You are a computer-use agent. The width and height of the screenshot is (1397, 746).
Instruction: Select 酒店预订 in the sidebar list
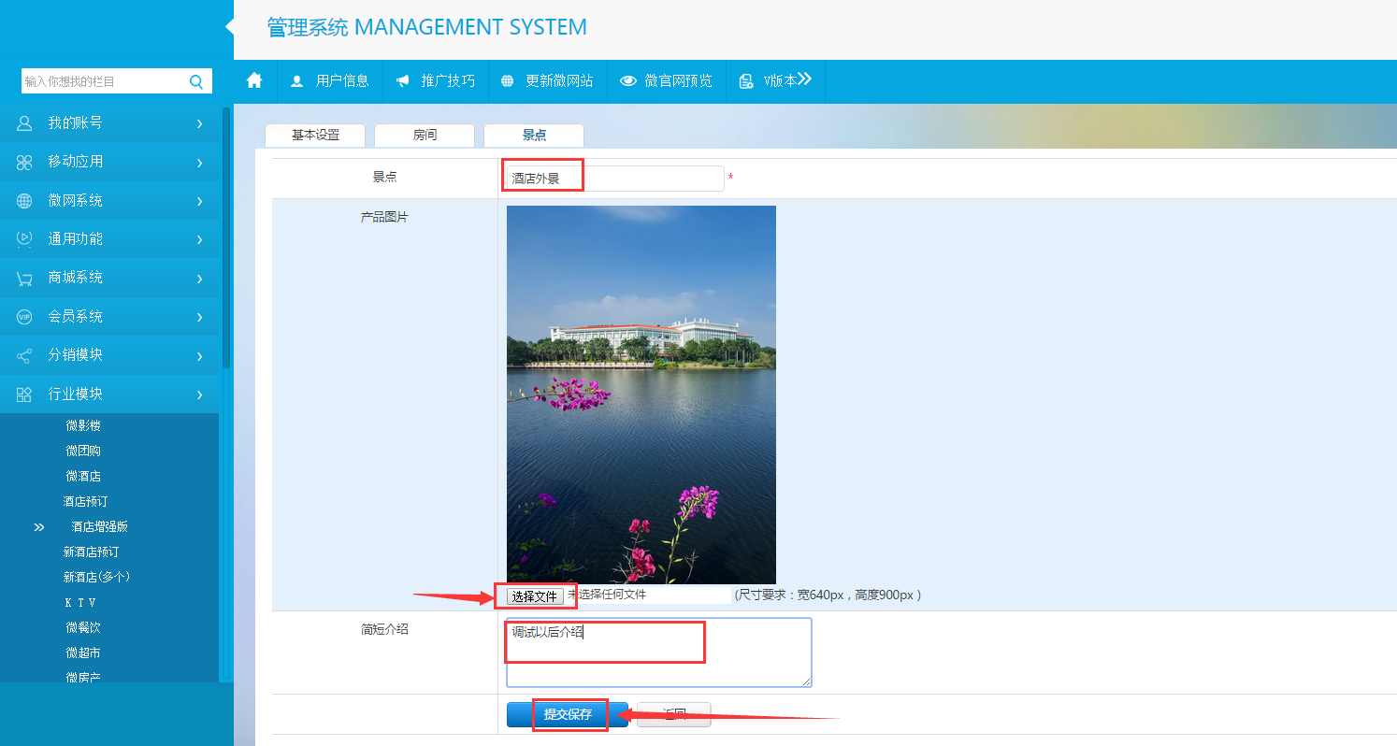85,502
